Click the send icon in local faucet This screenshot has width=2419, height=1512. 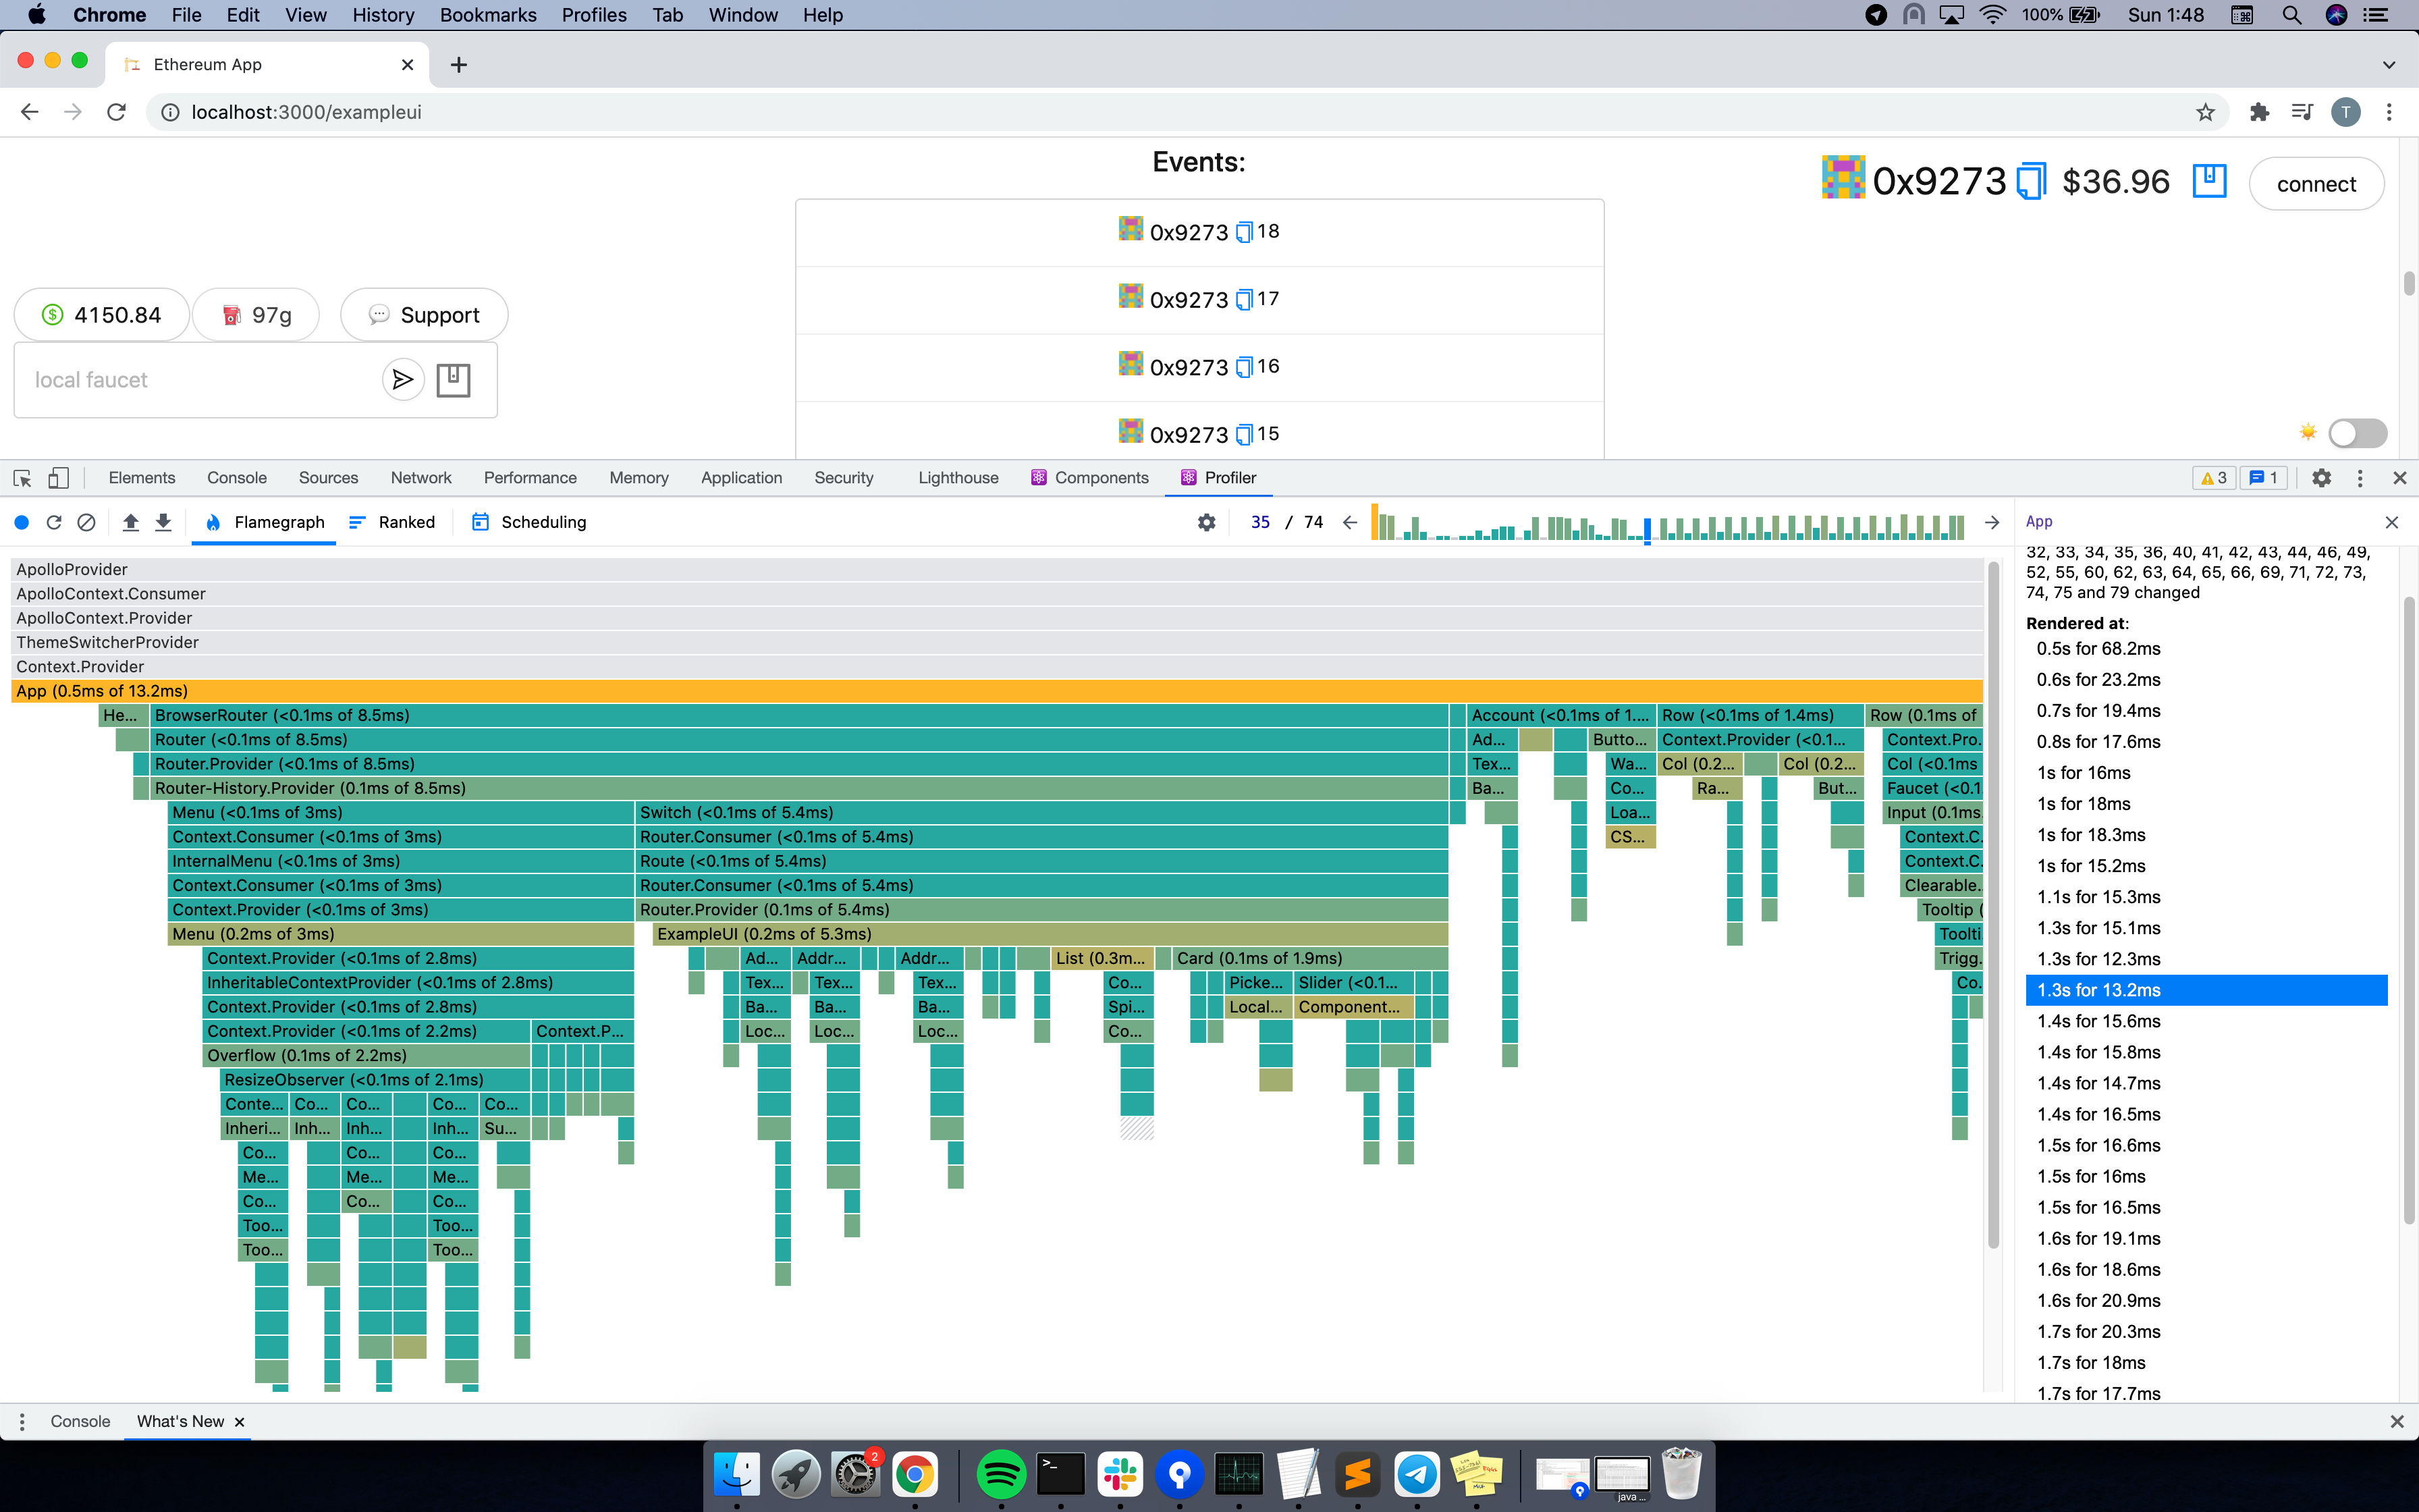click(403, 380)
